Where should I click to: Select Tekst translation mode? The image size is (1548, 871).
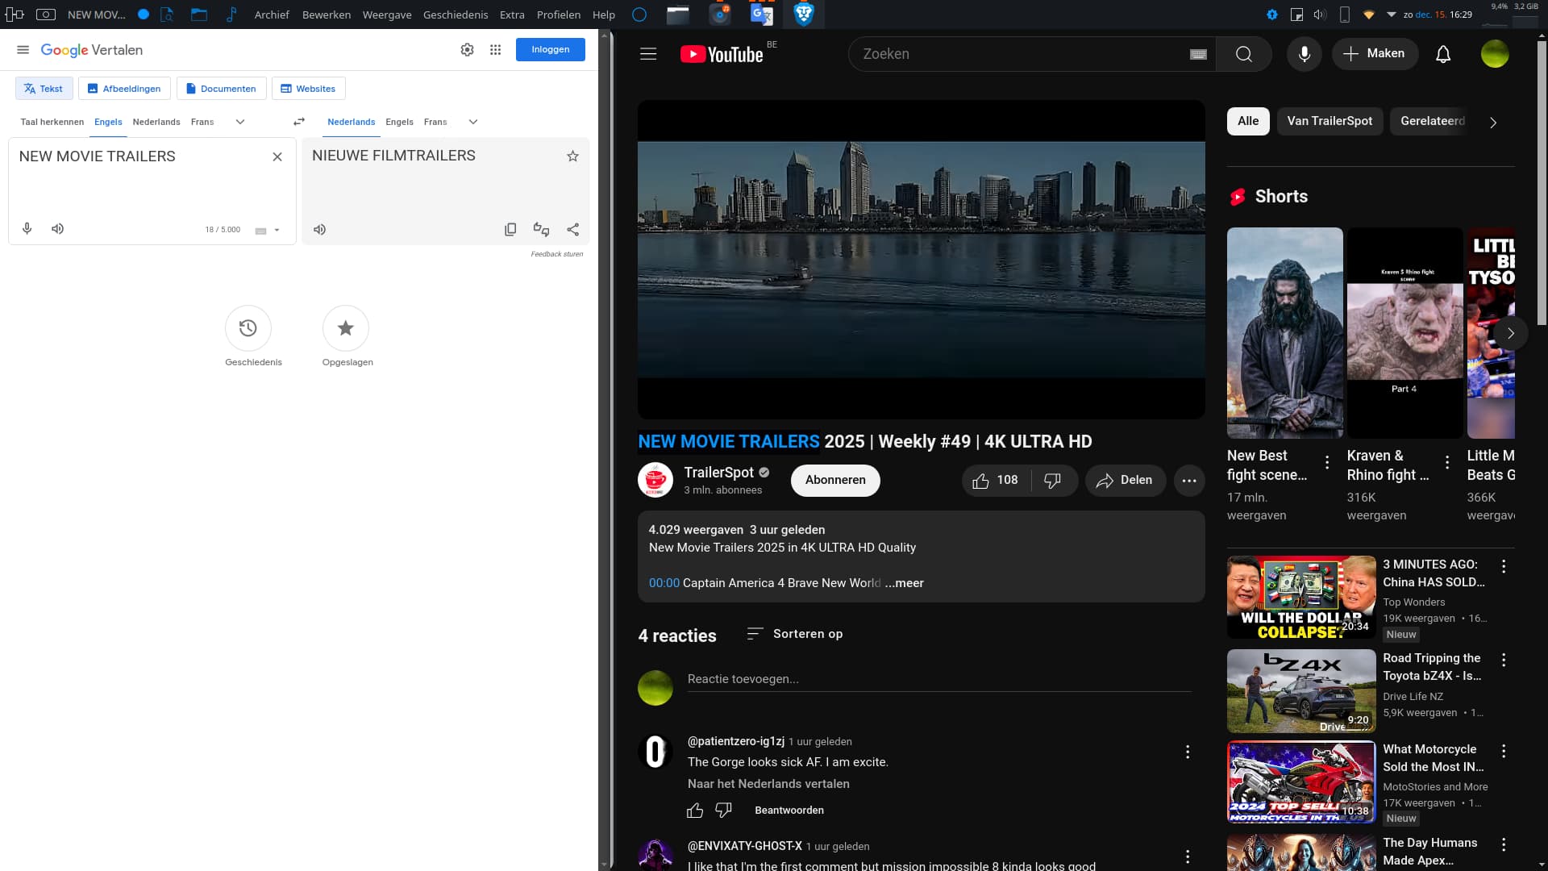click(44, 89)
